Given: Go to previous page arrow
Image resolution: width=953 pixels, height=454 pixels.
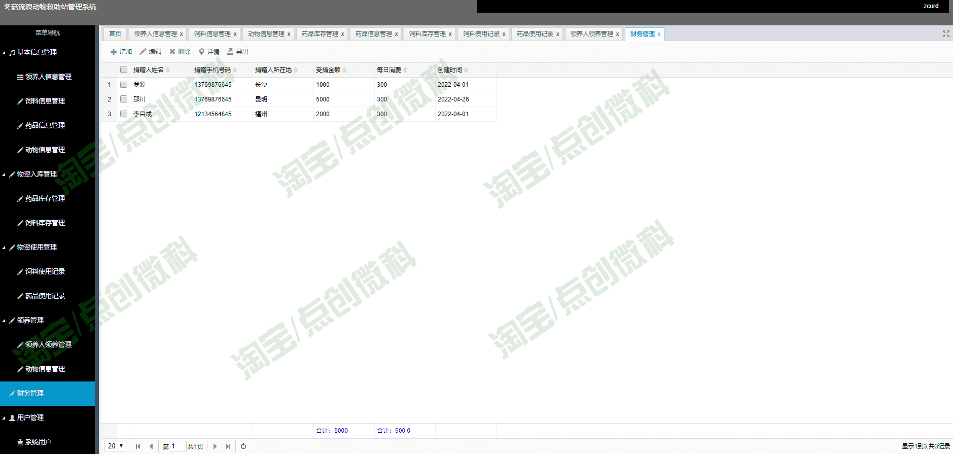Looking at the screenshot, I should 151,446.
